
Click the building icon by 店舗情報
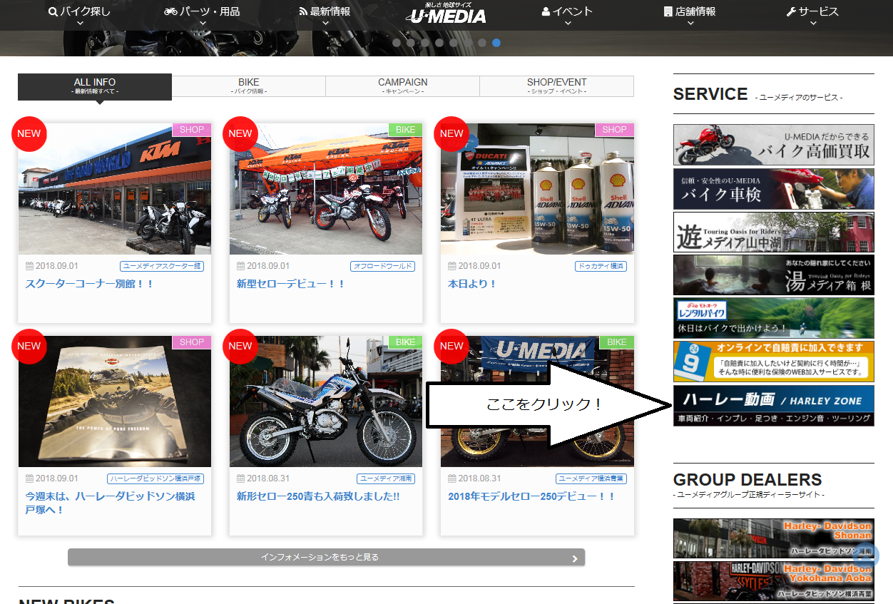click(x=668, y=12)
